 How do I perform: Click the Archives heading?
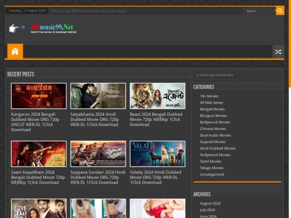tap(202, 194)
